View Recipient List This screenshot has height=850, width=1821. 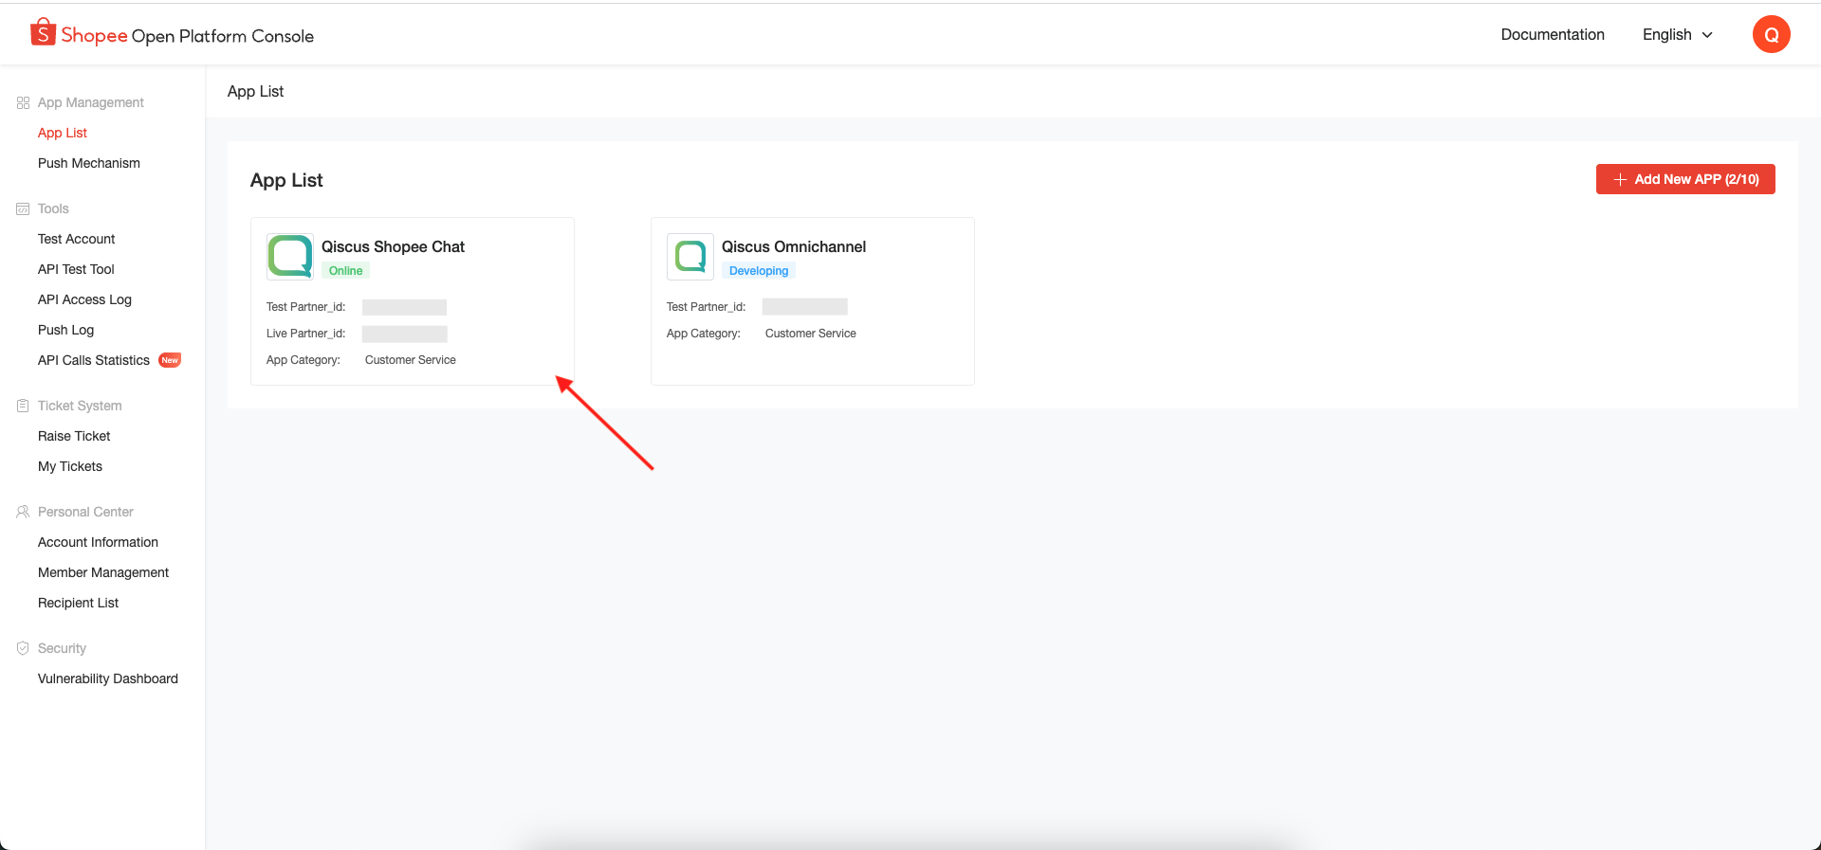(x=78, y=603)
